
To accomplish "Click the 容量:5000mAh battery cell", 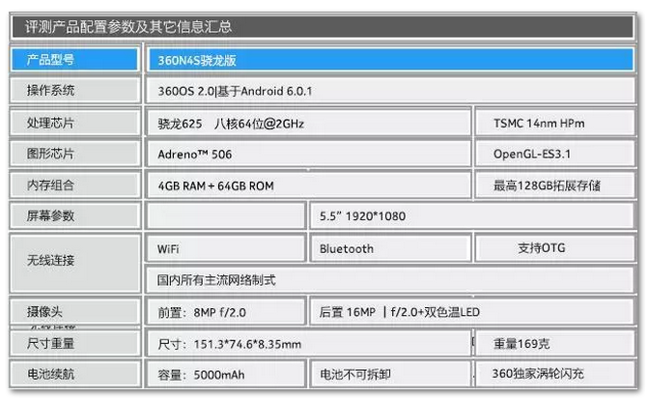I will click(227, 374).
